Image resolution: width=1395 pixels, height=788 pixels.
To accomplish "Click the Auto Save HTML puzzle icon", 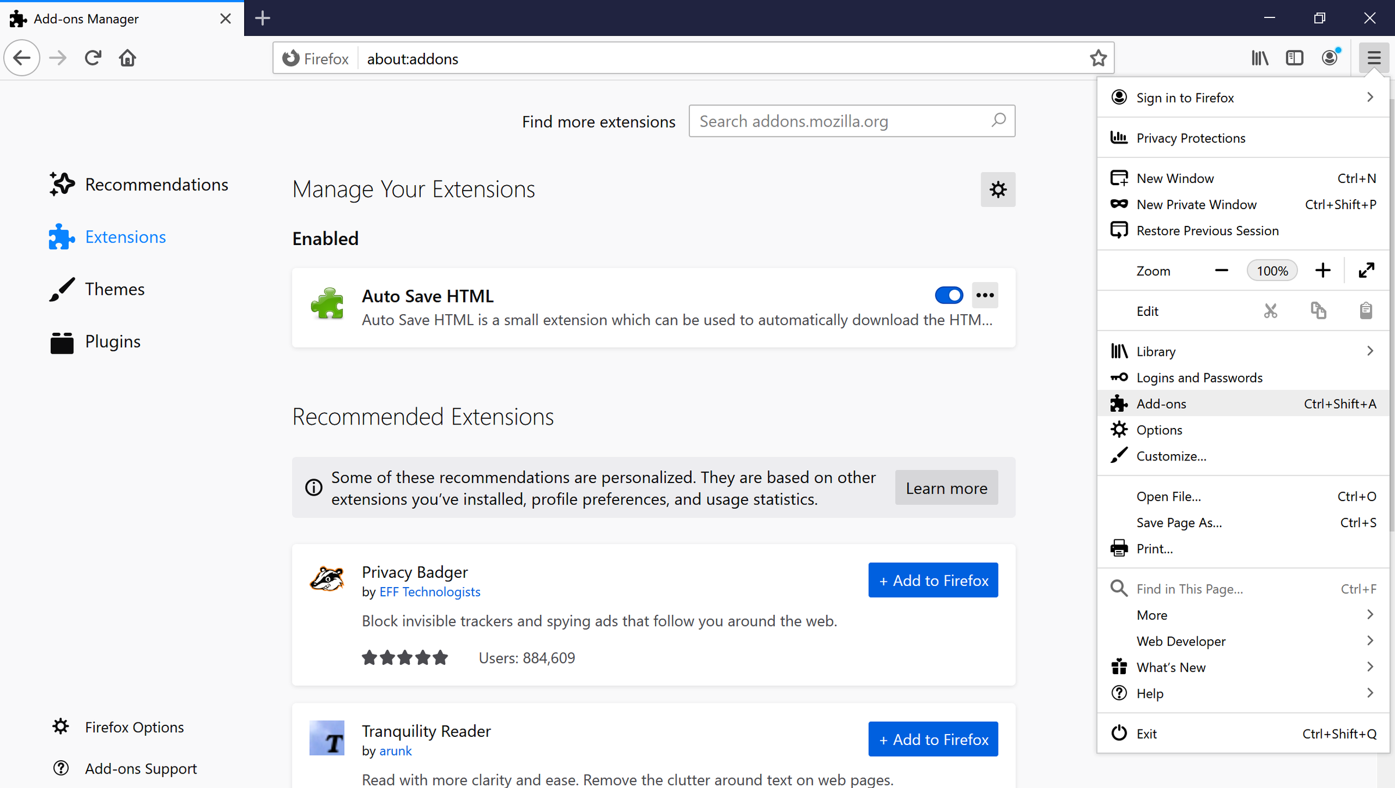I will click(x=327, y=304).
